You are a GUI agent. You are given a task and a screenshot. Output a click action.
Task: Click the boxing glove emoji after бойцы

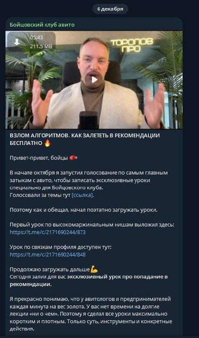pos(73,158)
